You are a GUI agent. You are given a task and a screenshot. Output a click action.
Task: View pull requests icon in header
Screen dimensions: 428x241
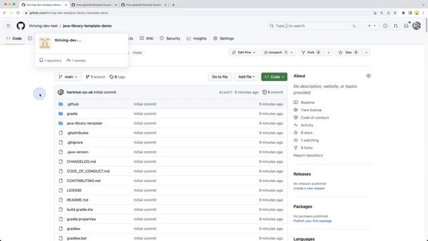coord(395,25)
